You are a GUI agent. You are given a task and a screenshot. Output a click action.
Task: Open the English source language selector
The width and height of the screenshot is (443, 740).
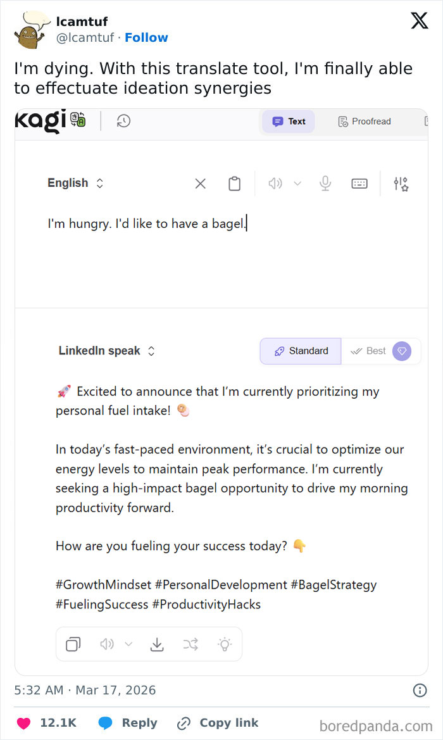(74, 183)
